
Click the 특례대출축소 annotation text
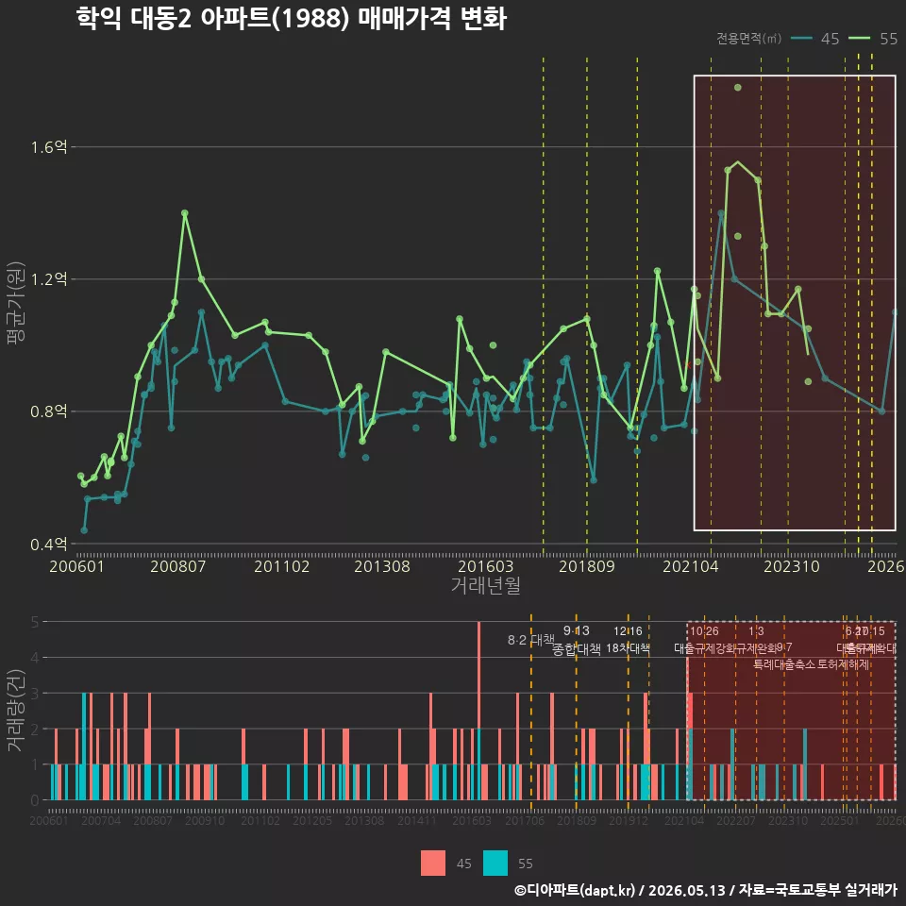785,664
